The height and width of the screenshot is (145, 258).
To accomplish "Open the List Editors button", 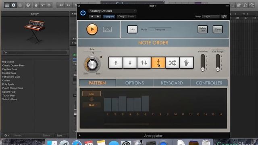I will click(x=232, y=5).
